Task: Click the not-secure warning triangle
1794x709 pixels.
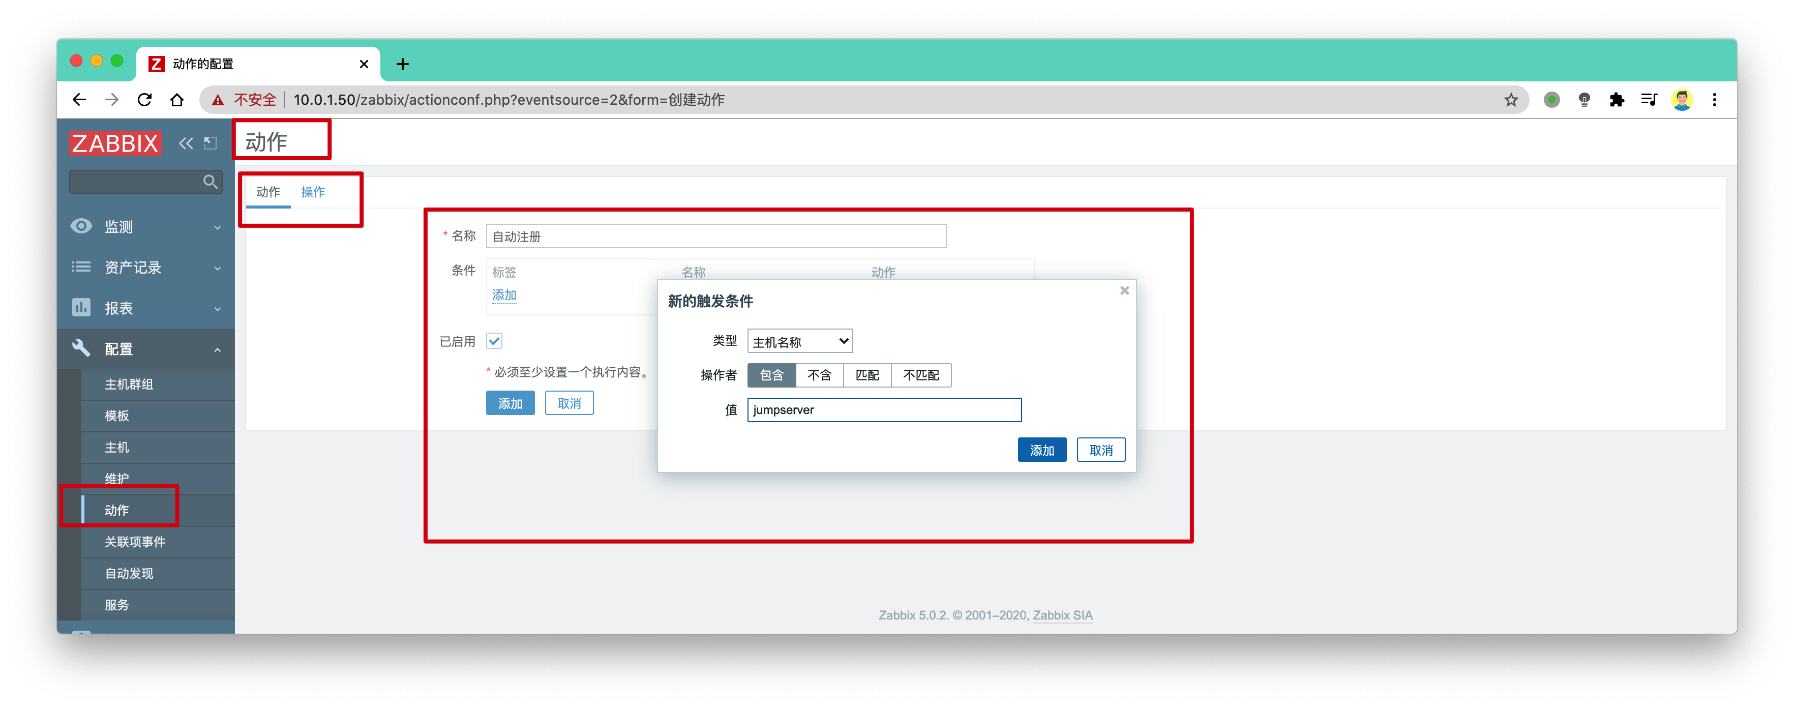Action: (218, 100)
